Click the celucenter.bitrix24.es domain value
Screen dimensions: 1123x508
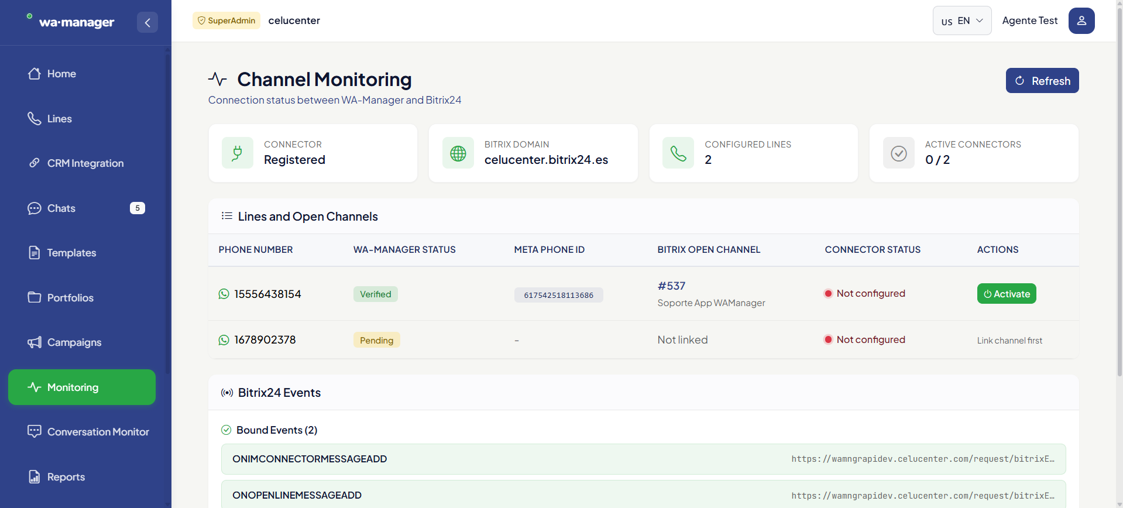point(546,160)
